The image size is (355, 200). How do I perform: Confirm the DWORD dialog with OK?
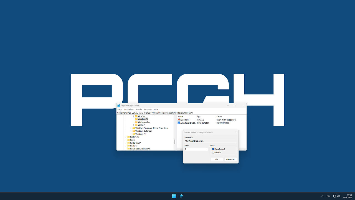pyautogui.click(x=217, y=159)
